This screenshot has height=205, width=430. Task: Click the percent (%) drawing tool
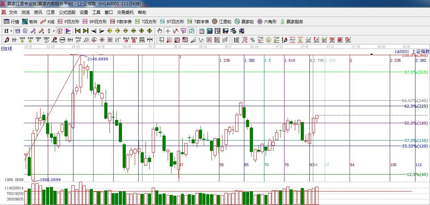tap(253, 40)
